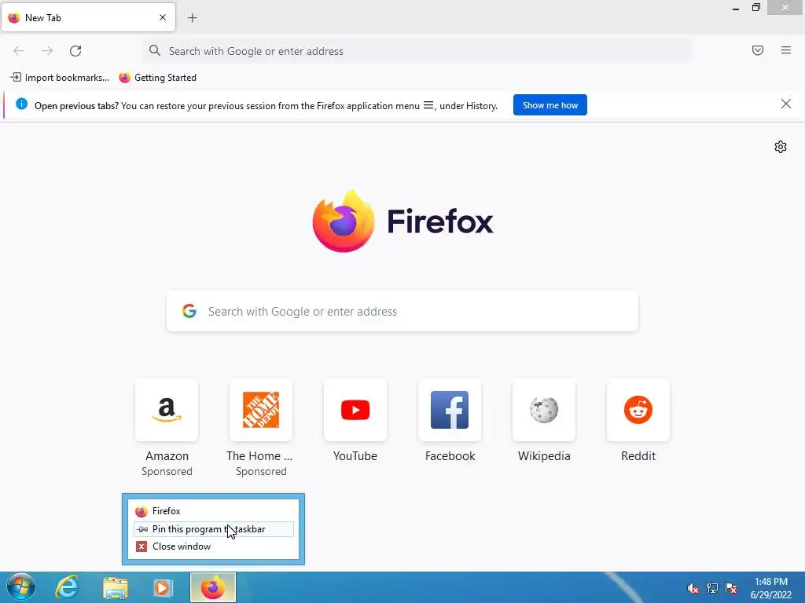
Task: Launch Internet Explorer from taskbar
Action: tap(68, 587)
